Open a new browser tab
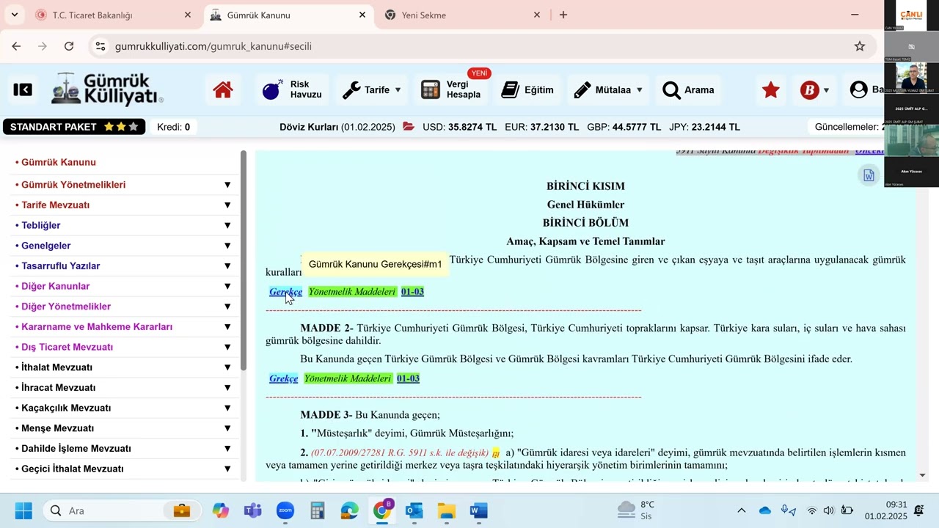The image size is (939, 528). [x=563, y=15]
